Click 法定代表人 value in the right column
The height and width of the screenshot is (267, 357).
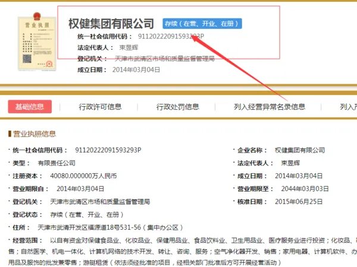coord(290,163)
